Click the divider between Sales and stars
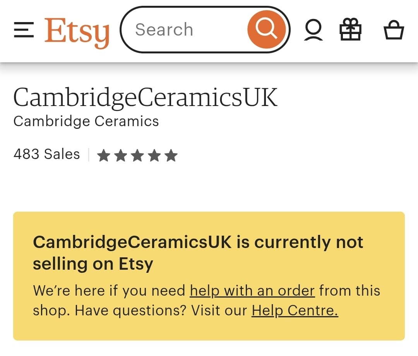 [x=89, y=154]
